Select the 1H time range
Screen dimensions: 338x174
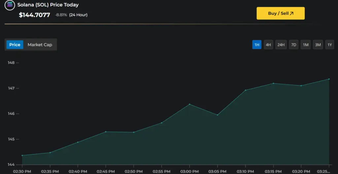tap(257, 45)
